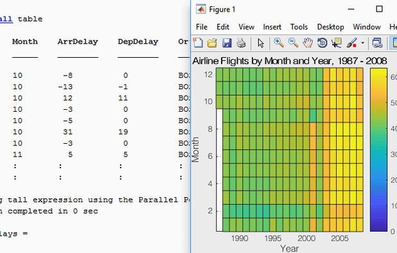This screenshot has width=397, height=253.
Task: Open the Window menu in Figure 1
Action: click(367, 27)
